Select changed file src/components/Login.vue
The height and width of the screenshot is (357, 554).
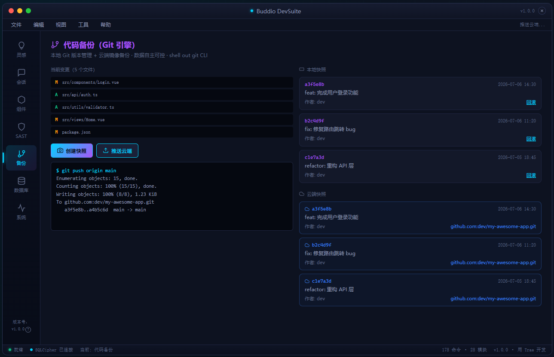(172, 82)
